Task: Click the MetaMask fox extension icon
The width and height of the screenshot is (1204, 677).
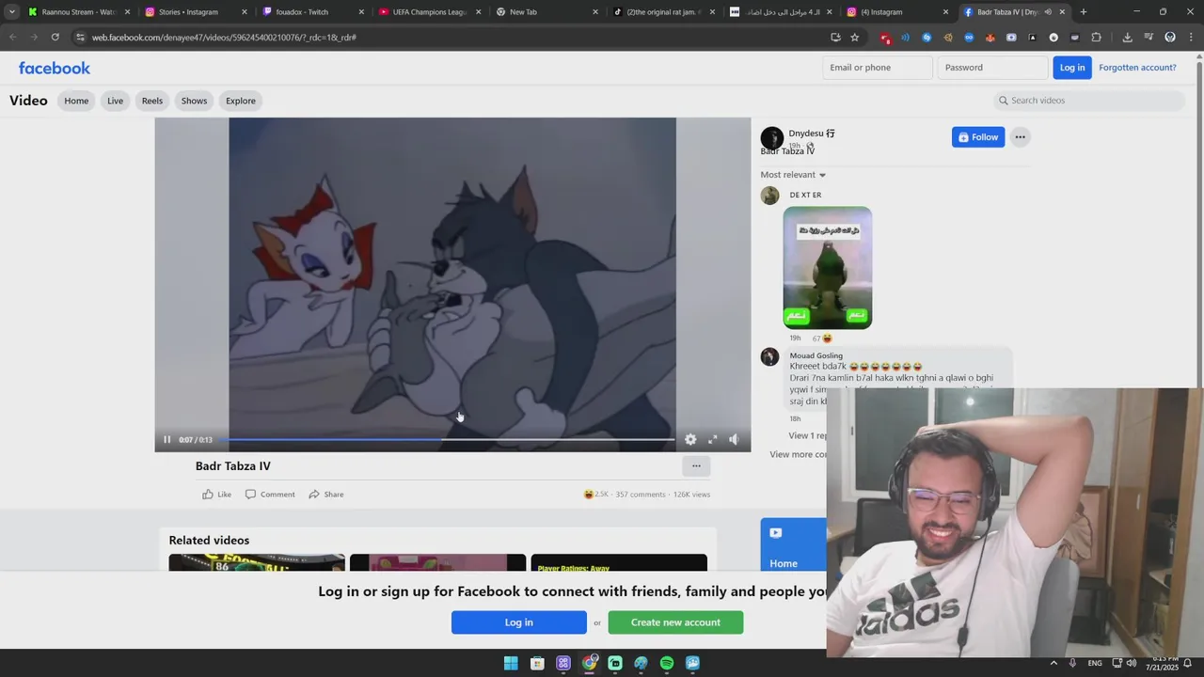Action: [x=990, y=38]
